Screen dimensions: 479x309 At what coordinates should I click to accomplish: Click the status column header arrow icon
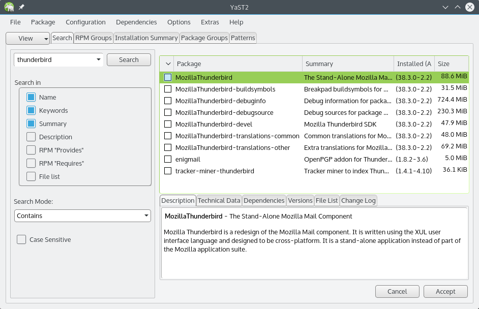(x=168, y=64)
